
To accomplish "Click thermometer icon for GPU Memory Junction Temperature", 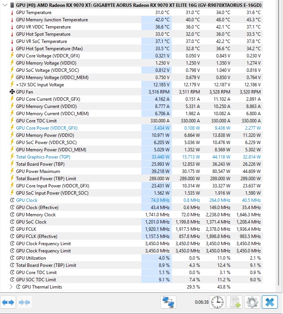I will (12, 20).
